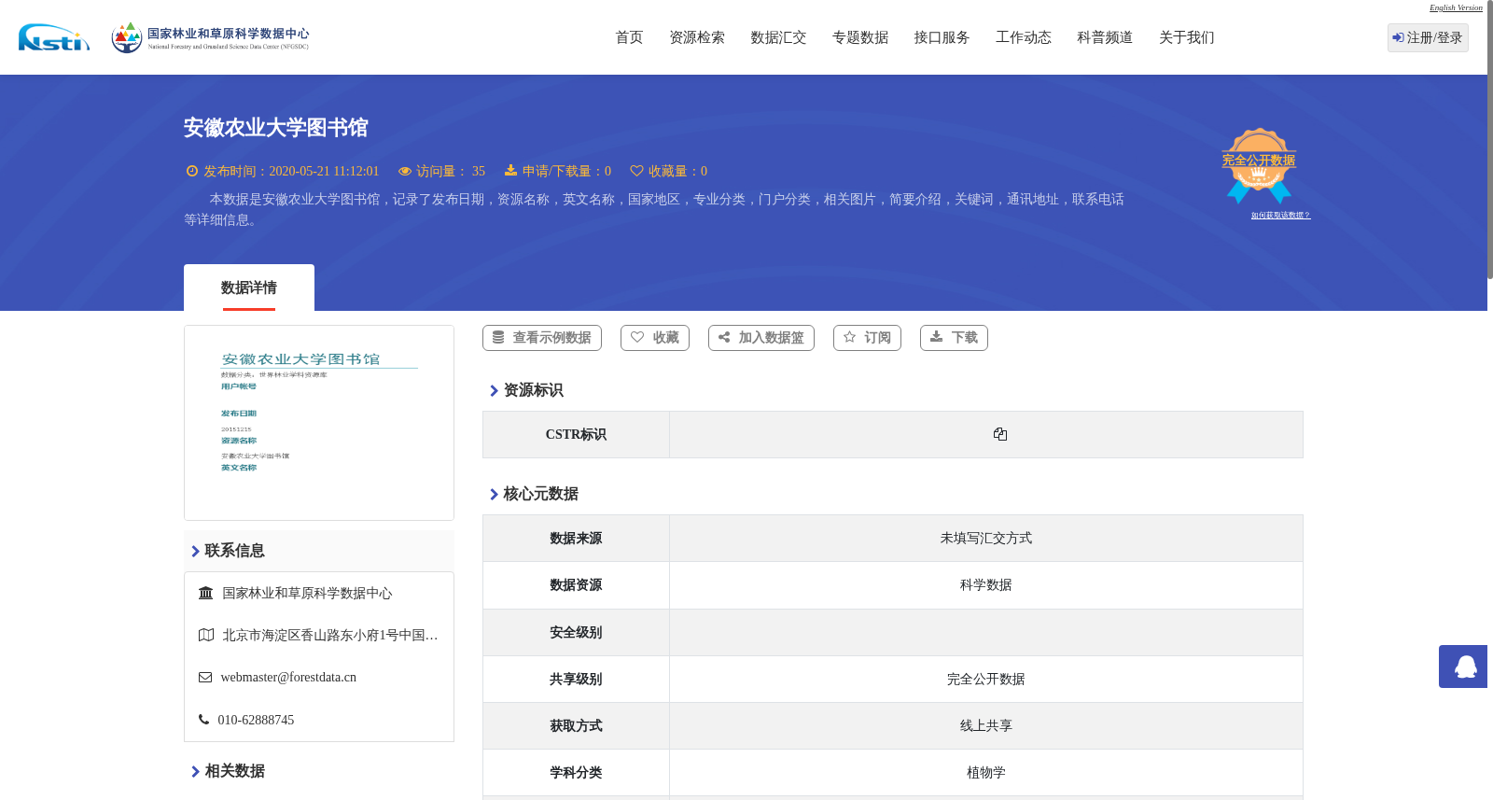Click the NSTL logo

tap(54, 37)
